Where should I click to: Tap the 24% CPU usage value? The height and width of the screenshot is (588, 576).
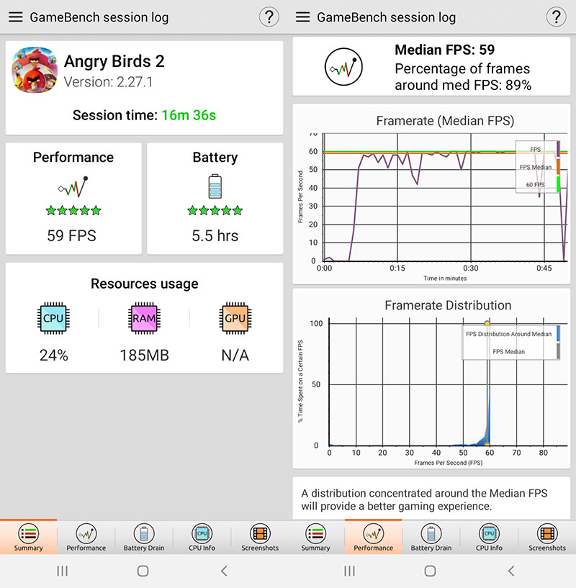tap(54, 355)
